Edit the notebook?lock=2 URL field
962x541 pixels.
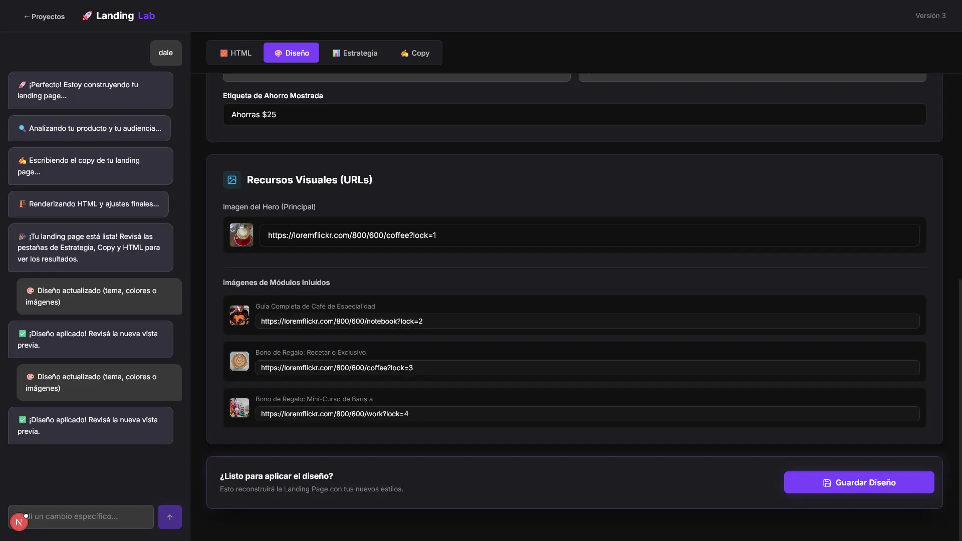tap(587, 322)
